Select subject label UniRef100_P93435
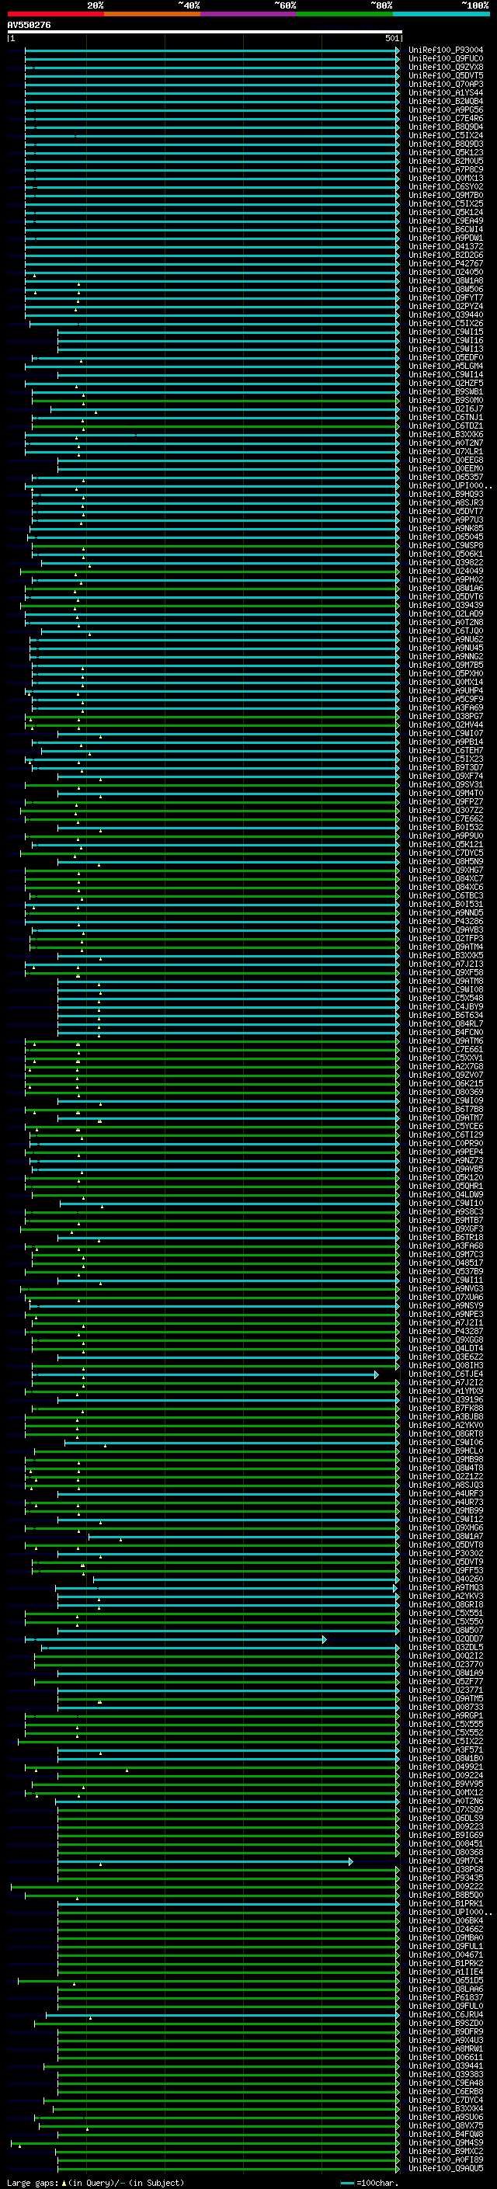 point(446,1878)
